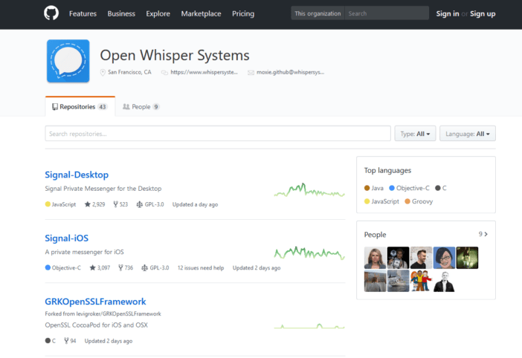Click the JavaScript yellow dot on Signal-Desktop

pos(48,204)
